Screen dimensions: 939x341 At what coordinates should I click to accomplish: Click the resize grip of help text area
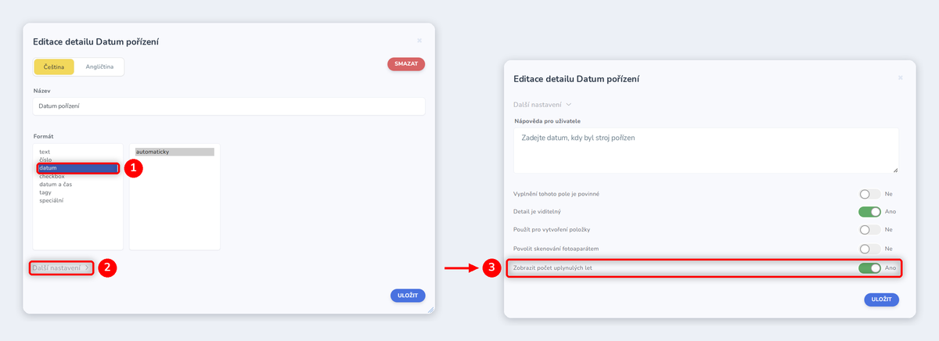tap(895, 170)
